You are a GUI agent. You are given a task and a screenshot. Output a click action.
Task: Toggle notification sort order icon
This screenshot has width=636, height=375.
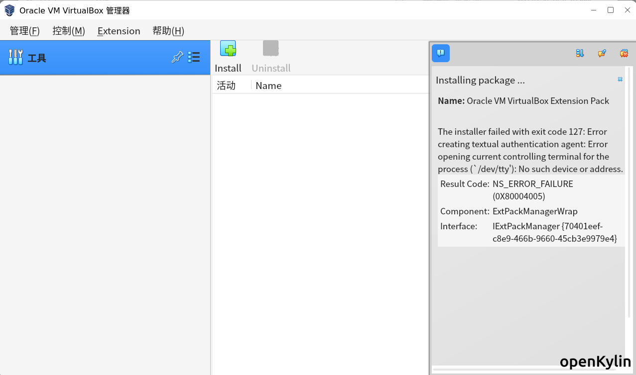[580, 53]
